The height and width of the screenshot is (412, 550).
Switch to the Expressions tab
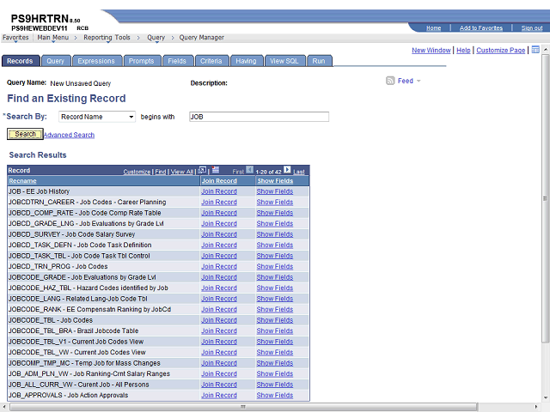[96, 61]
